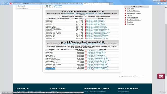Click download arrow icon beside jre-8u191-windows-i586.tar.gz
Viewport: 167px width, 94px height.
tap(85, 35)
